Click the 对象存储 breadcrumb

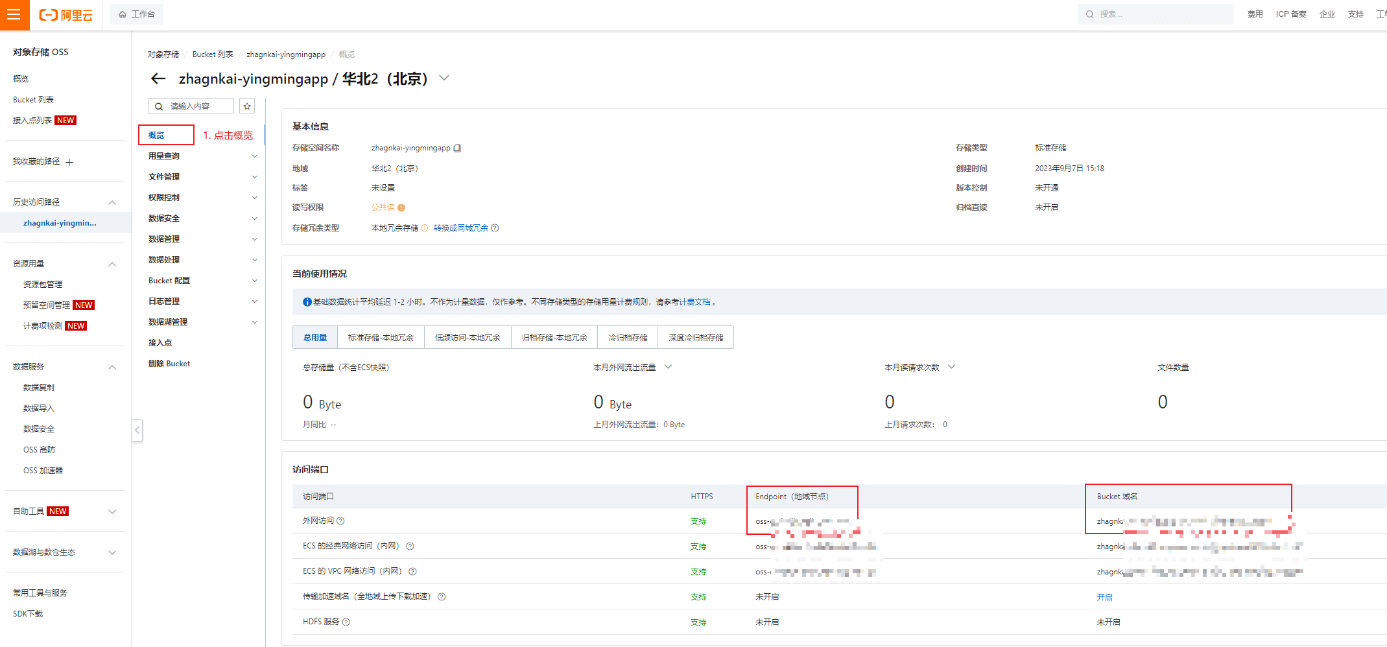click(x=163, y=54)
